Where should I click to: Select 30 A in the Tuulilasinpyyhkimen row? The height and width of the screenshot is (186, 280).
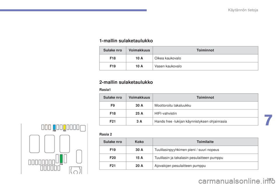click(139, 150)
